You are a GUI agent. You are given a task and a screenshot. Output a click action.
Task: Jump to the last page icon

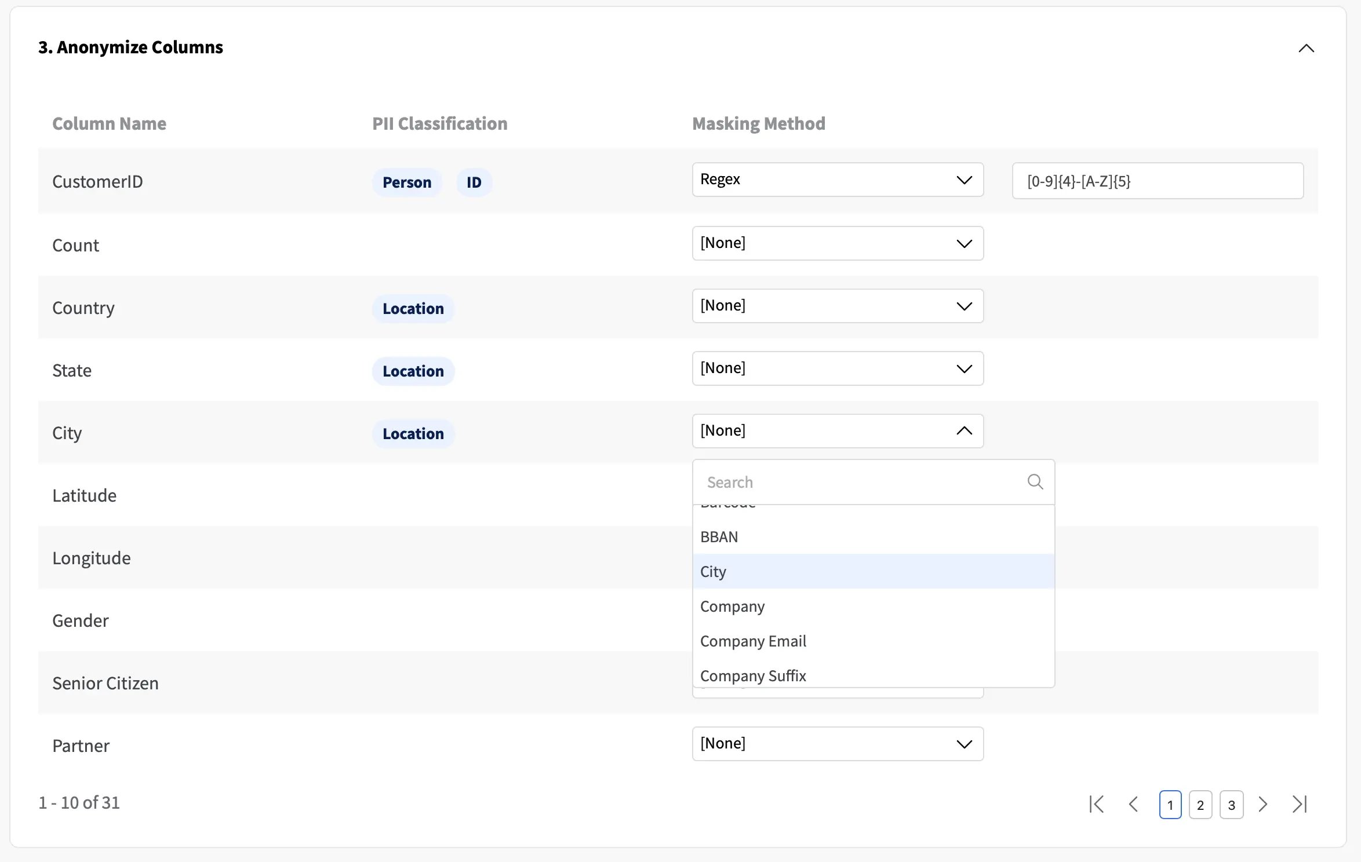(x=1300, y=804)
